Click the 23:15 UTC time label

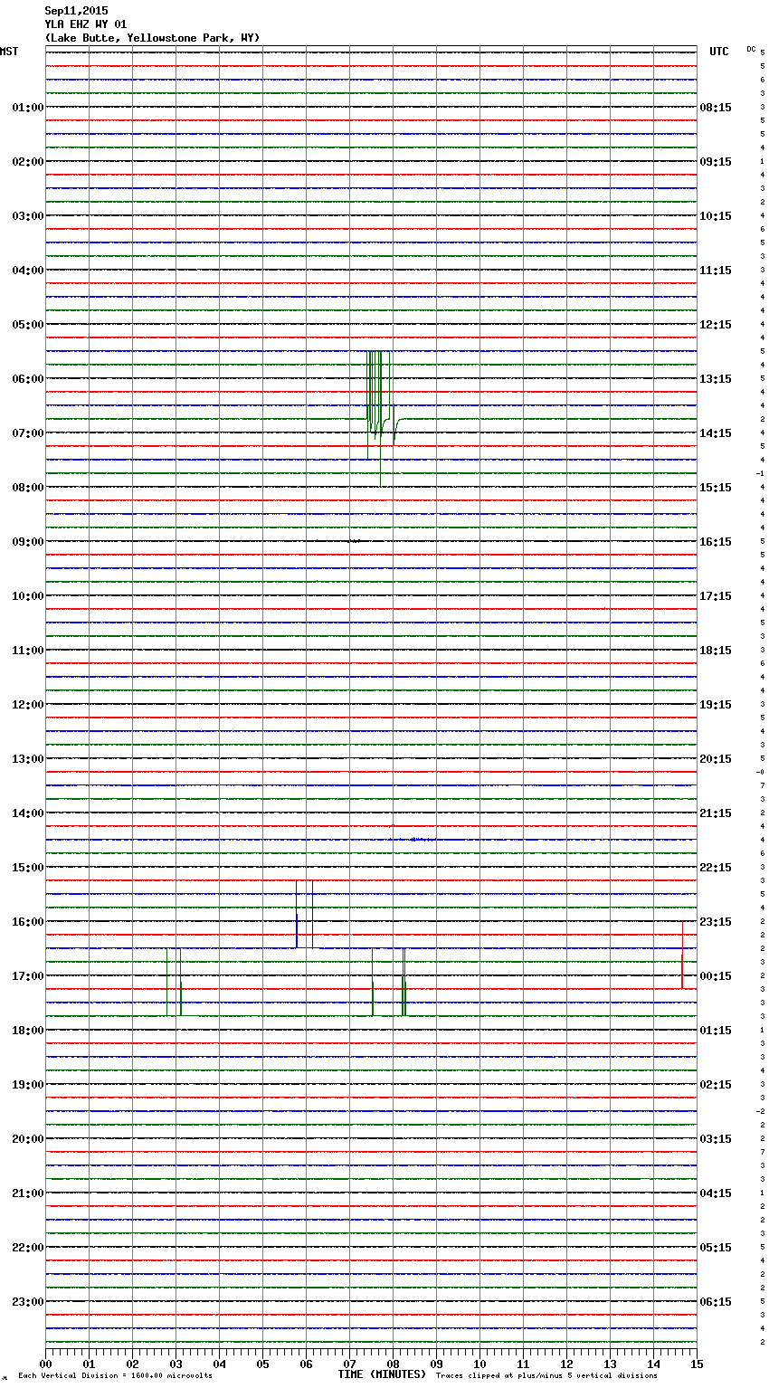pyautogui.click(x=716, y=921)
